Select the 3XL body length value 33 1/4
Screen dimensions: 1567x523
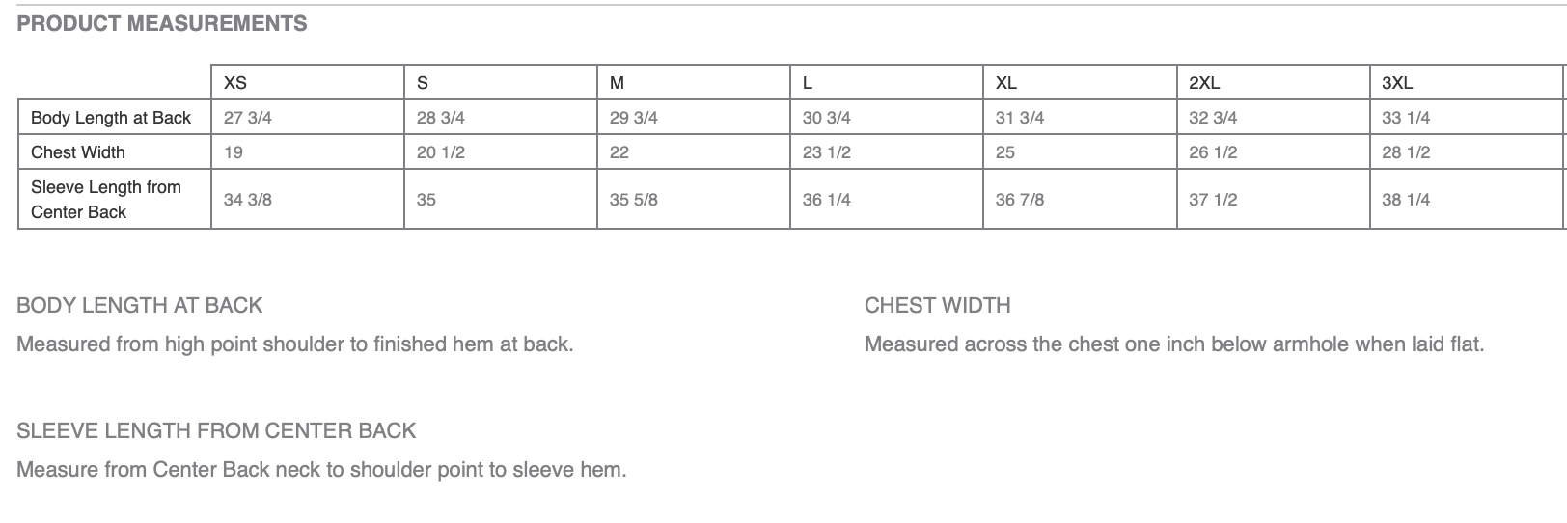click(x=1406, y=118)
